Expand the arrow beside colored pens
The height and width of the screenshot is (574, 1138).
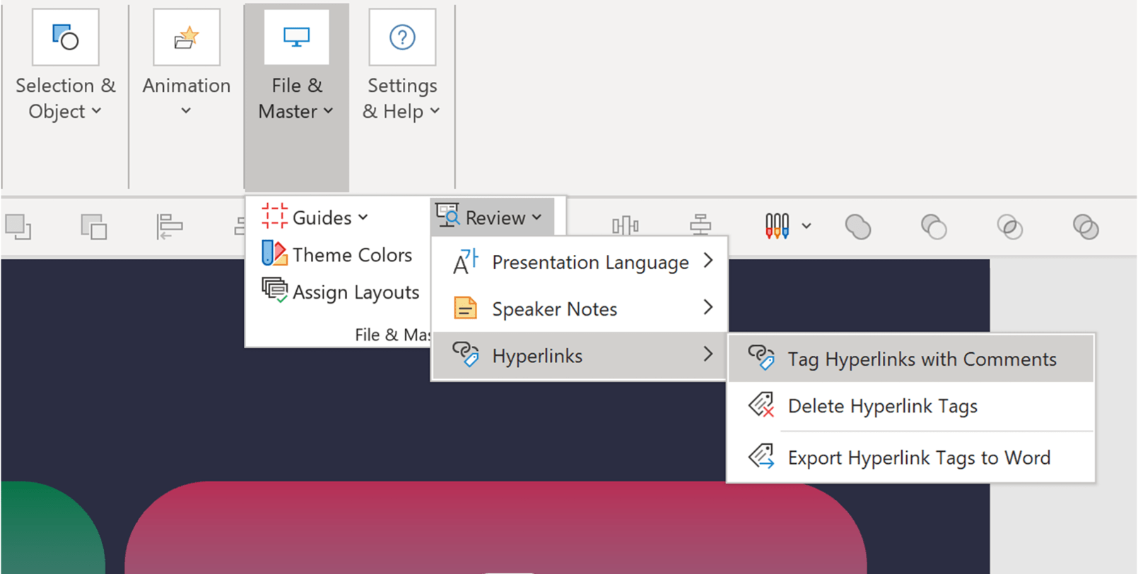[x=806, y=227]
